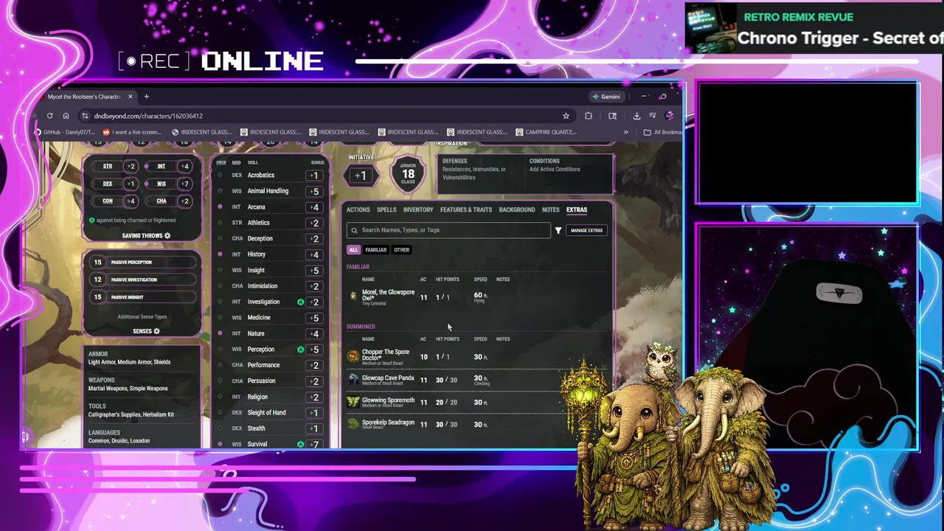The image size is (944, 531).
Task: Open the browser home page icon
Action: point(66,116)
